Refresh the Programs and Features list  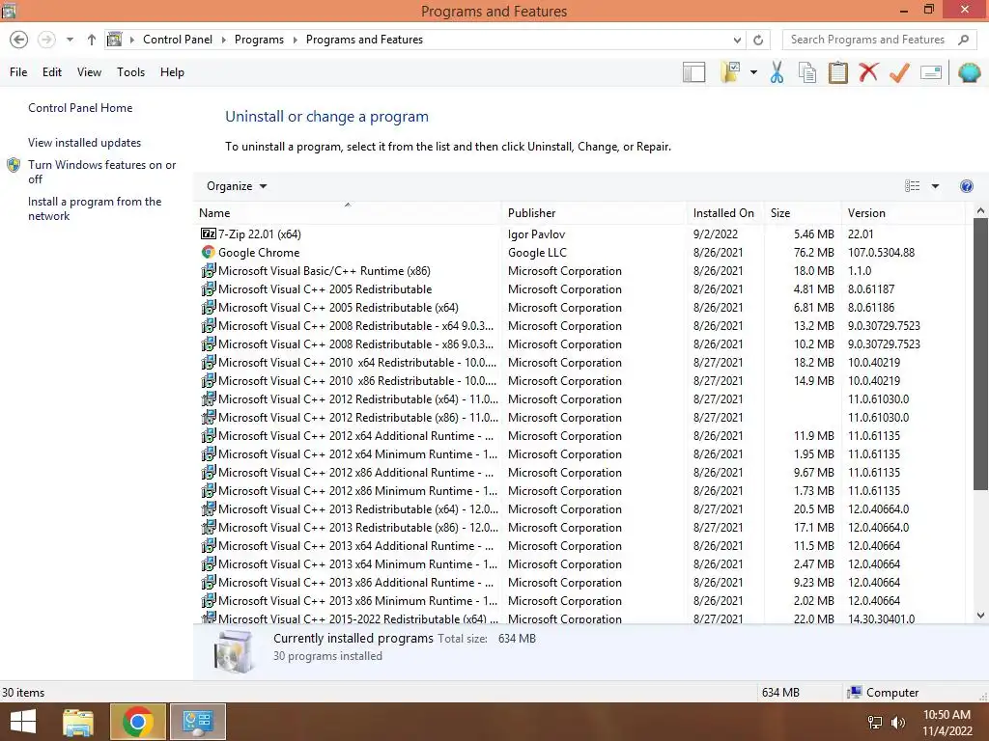(x=758, y=41)
